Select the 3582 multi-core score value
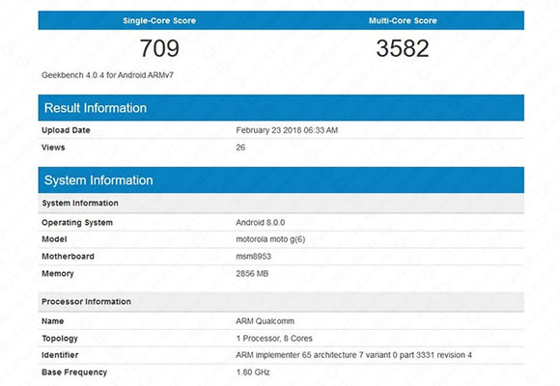This screenshot has height=386, width=560. (403, 48)
